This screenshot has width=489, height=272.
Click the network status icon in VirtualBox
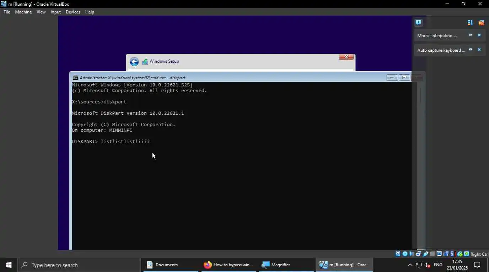pos(419,254)
